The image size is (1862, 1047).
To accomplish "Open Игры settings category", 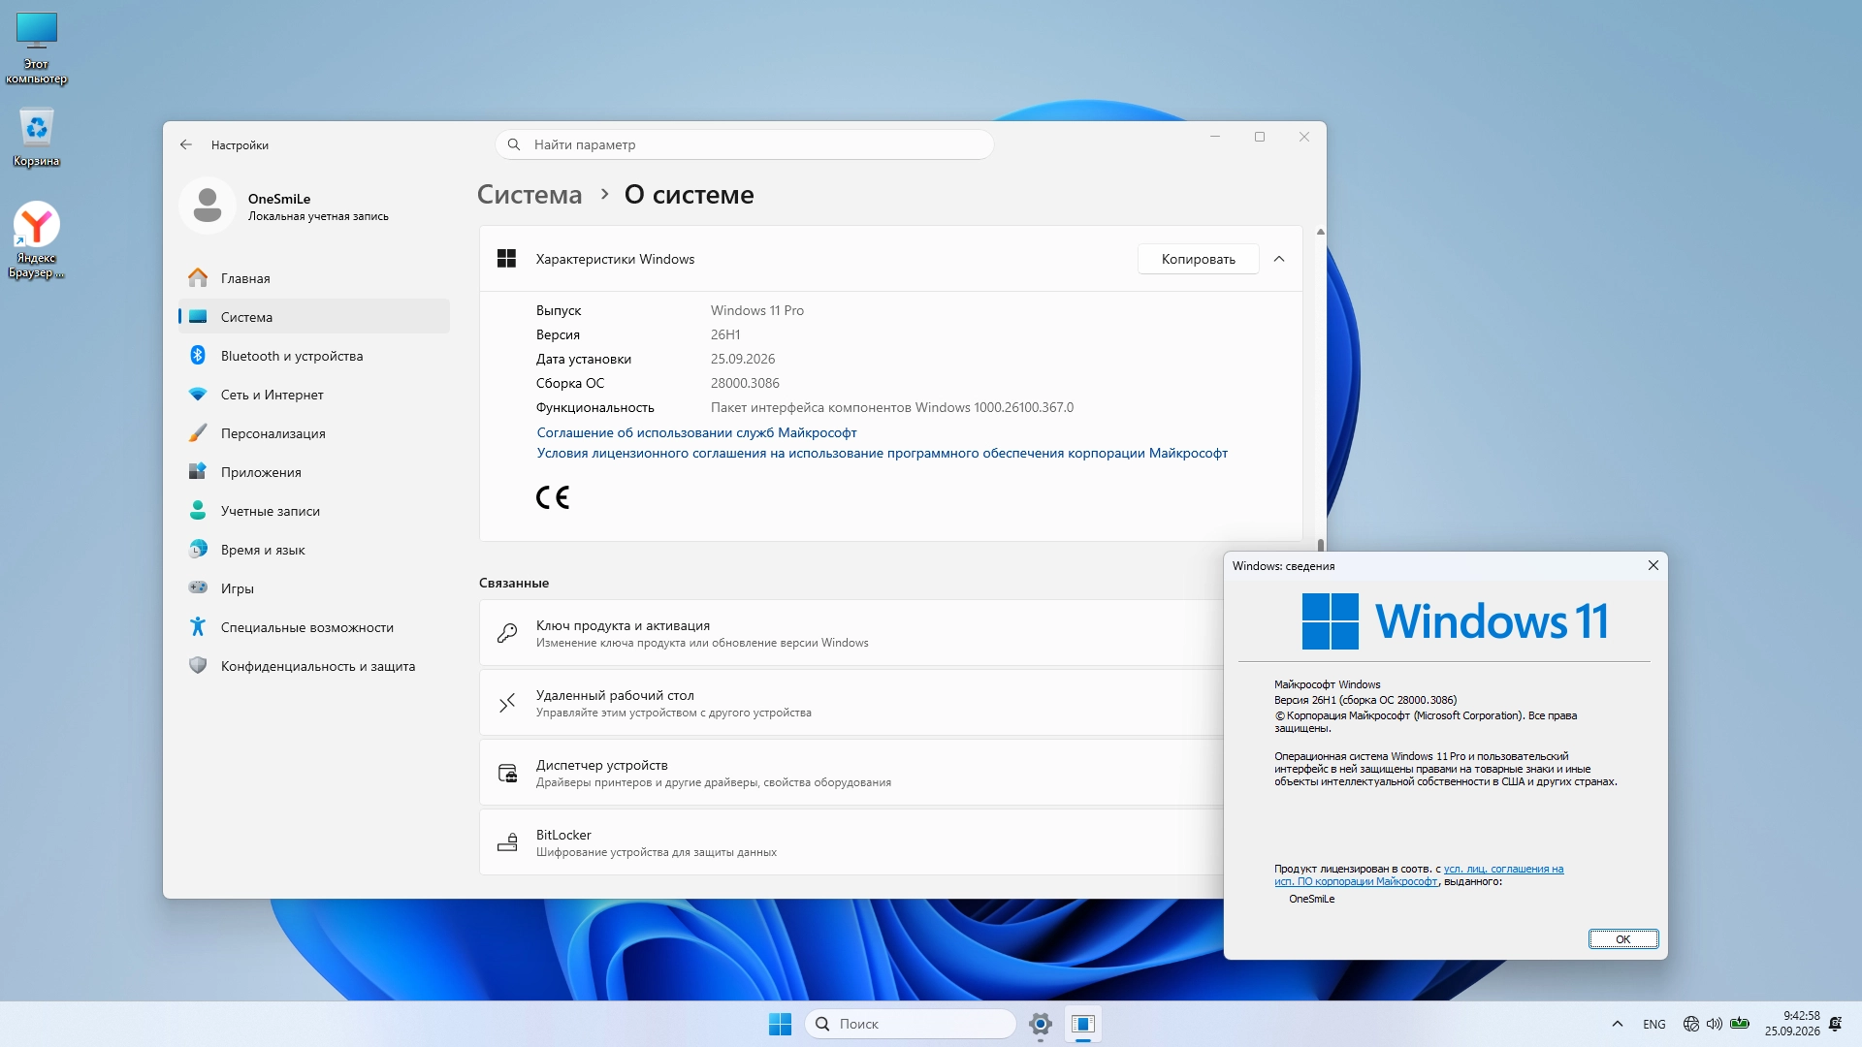I will [314, 588].
